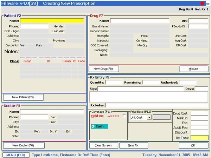Click the Carrier column header in Plans
Screen dimensions: 211x158
coord(67,61)
